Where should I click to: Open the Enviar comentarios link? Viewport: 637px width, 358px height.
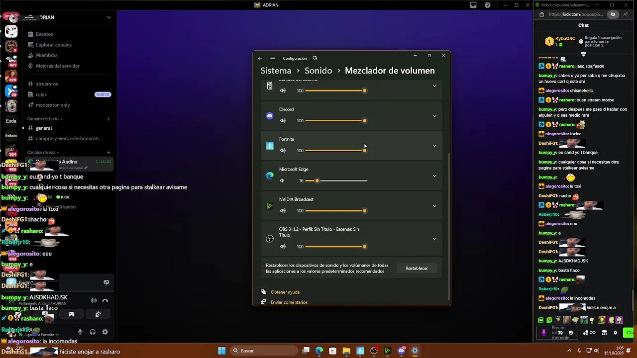[289, 302]
